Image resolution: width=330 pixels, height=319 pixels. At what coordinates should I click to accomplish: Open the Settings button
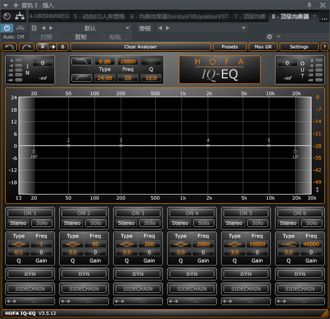pos(299,47)
